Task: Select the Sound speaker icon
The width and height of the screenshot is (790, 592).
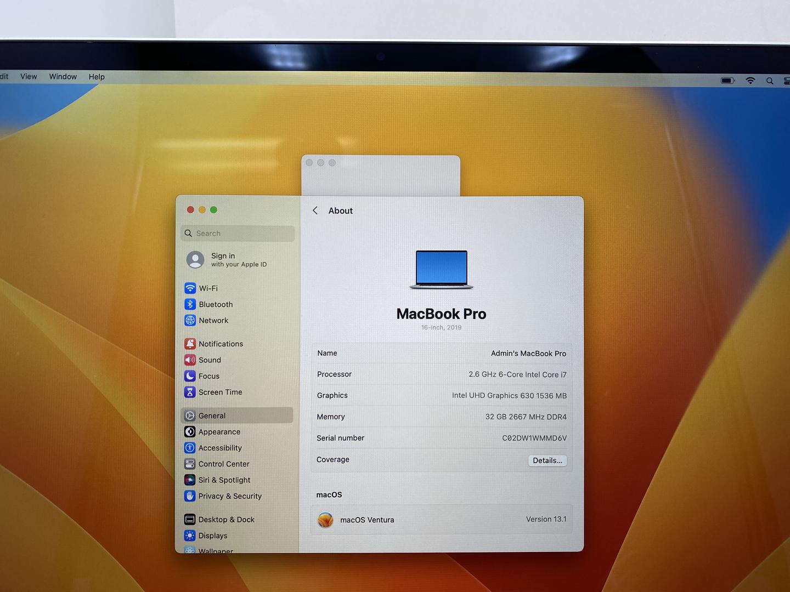Action: click(190, 360)
